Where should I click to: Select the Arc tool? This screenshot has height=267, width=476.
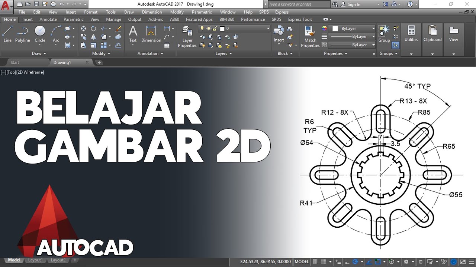(x=56, y=34)
